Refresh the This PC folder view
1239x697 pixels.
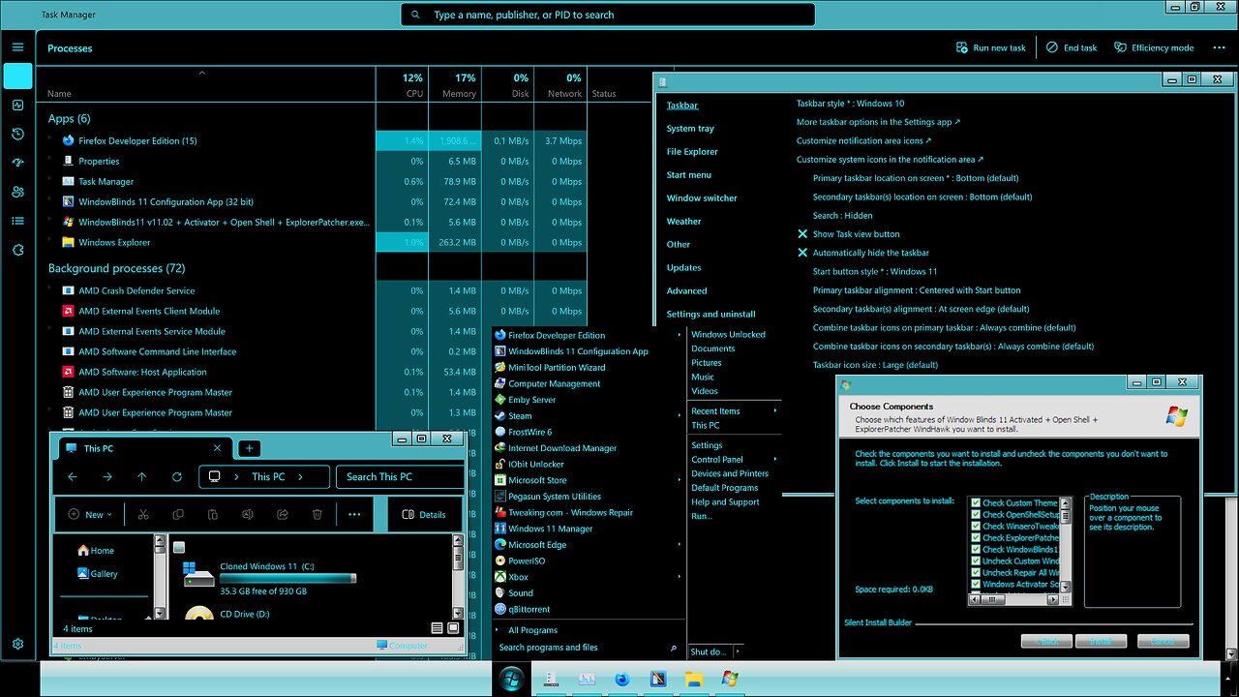point(176,476)
